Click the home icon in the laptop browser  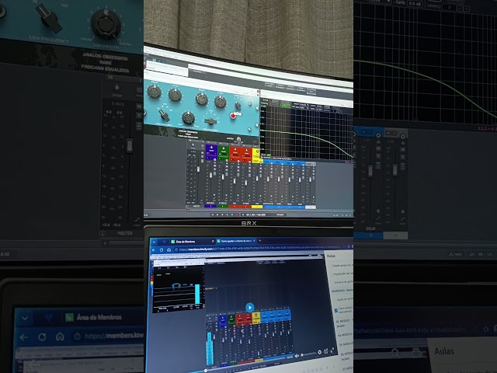tap(169, 250)
